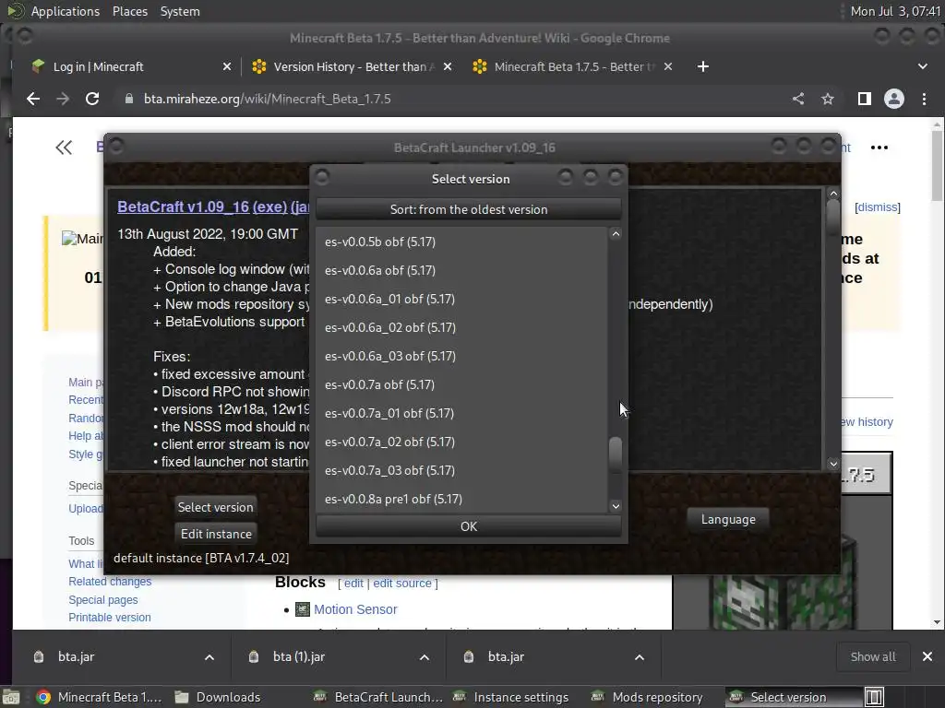This screenshot has height=708, width=945.
Task: Click version list scroll-down arrow
Action: pos(616,506)
